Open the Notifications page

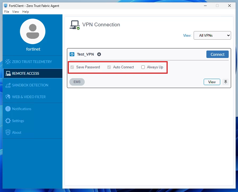point(22,109)
